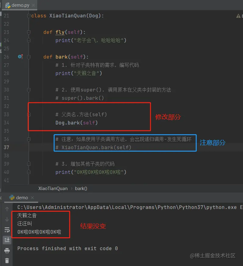Open the warnings indicator in the editor corner
Image resolution: width=243 pixels, height=266 pixels.
click(x=239, y=16)
